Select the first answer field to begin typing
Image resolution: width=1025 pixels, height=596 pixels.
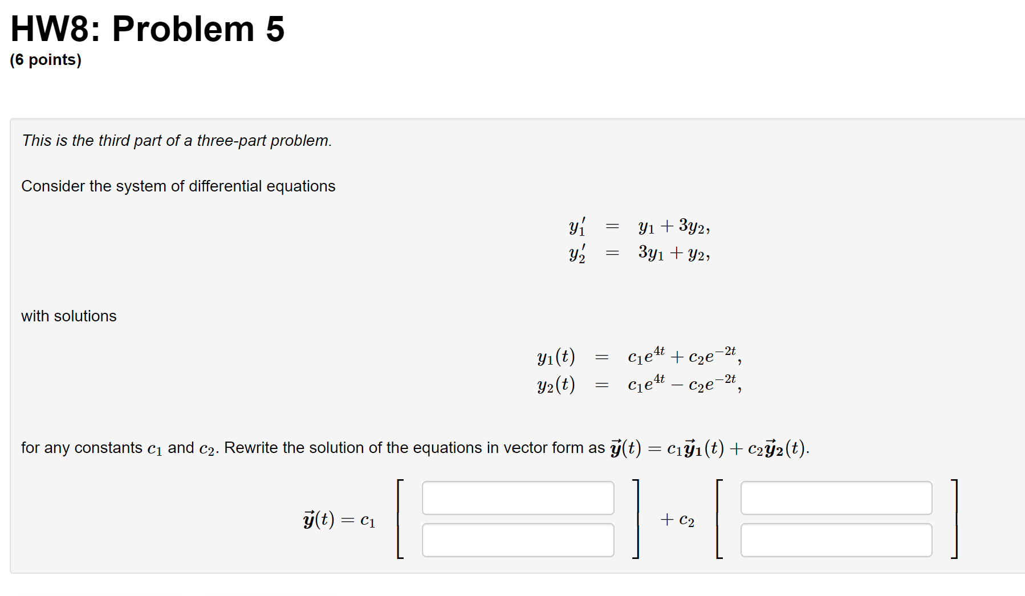click(x=517, y=497)
